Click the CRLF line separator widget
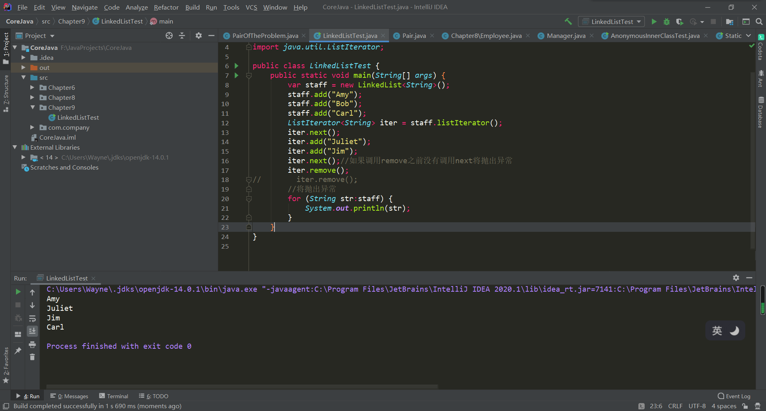The image size is (766, 411). pyautogui.click(x=675, y=406)
